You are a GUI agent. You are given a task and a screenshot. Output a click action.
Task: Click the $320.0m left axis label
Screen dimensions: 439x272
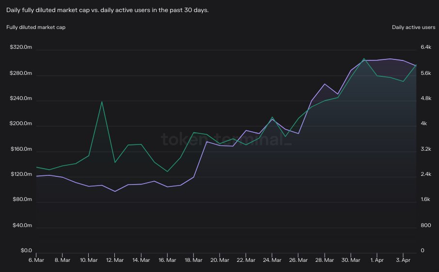tap(21, 47)
